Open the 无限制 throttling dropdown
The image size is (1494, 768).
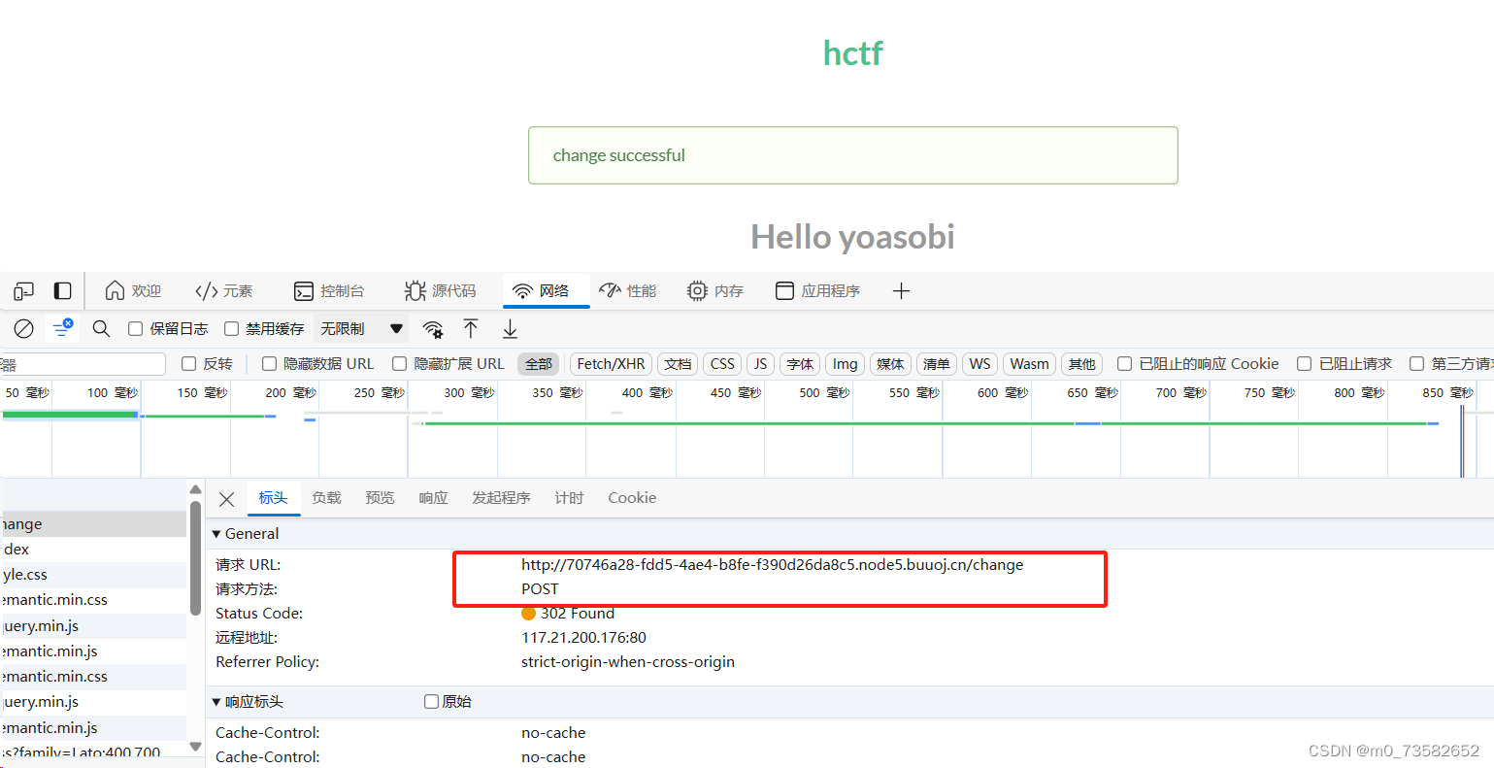point(364,328)
